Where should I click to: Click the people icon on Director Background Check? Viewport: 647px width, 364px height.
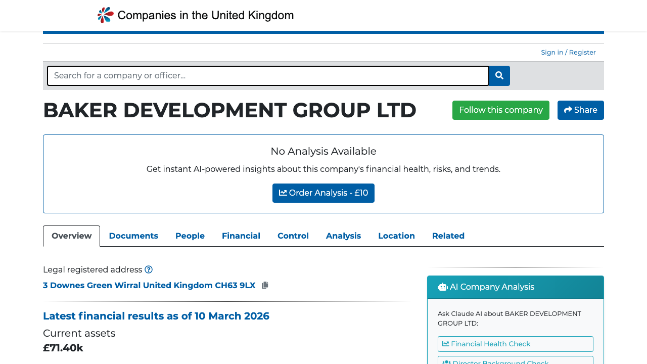[446, 362]
